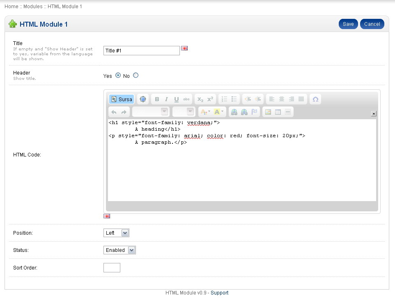Insert special character with omega icon
This screenshot has width=395, height=299.
click(x=315, y=99)
